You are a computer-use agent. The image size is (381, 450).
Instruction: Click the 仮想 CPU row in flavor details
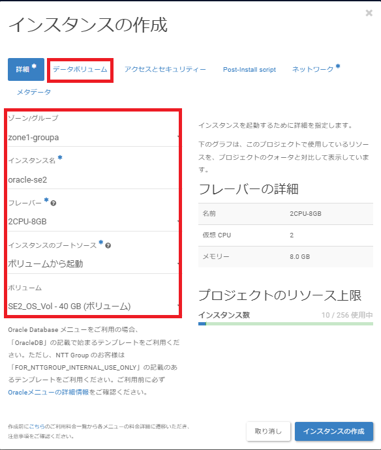(286, 235)
